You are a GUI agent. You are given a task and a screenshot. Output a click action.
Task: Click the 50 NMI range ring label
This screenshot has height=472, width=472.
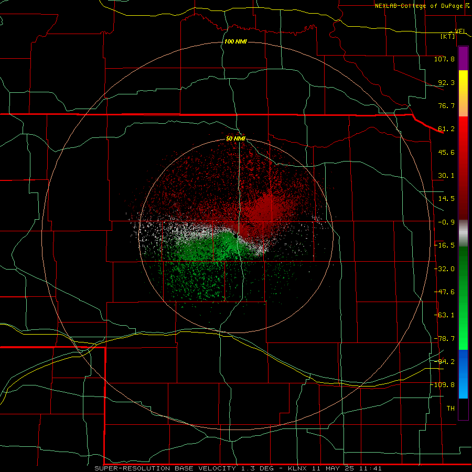tap(235, 138)
